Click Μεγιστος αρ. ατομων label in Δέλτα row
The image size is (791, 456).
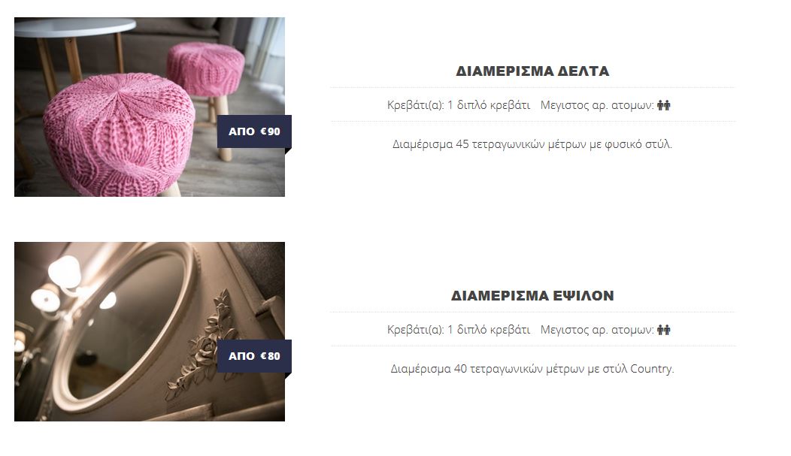(x=597, y=105)
